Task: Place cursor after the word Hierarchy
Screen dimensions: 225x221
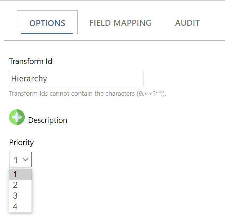Action: 48,79
